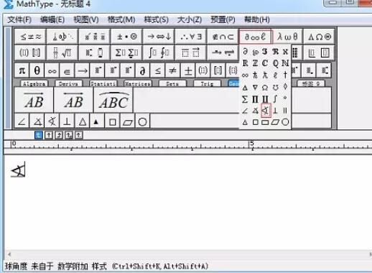Switch to the Statistics tab
This screenshot has width=372, height=273.
[x=103, y=83]
